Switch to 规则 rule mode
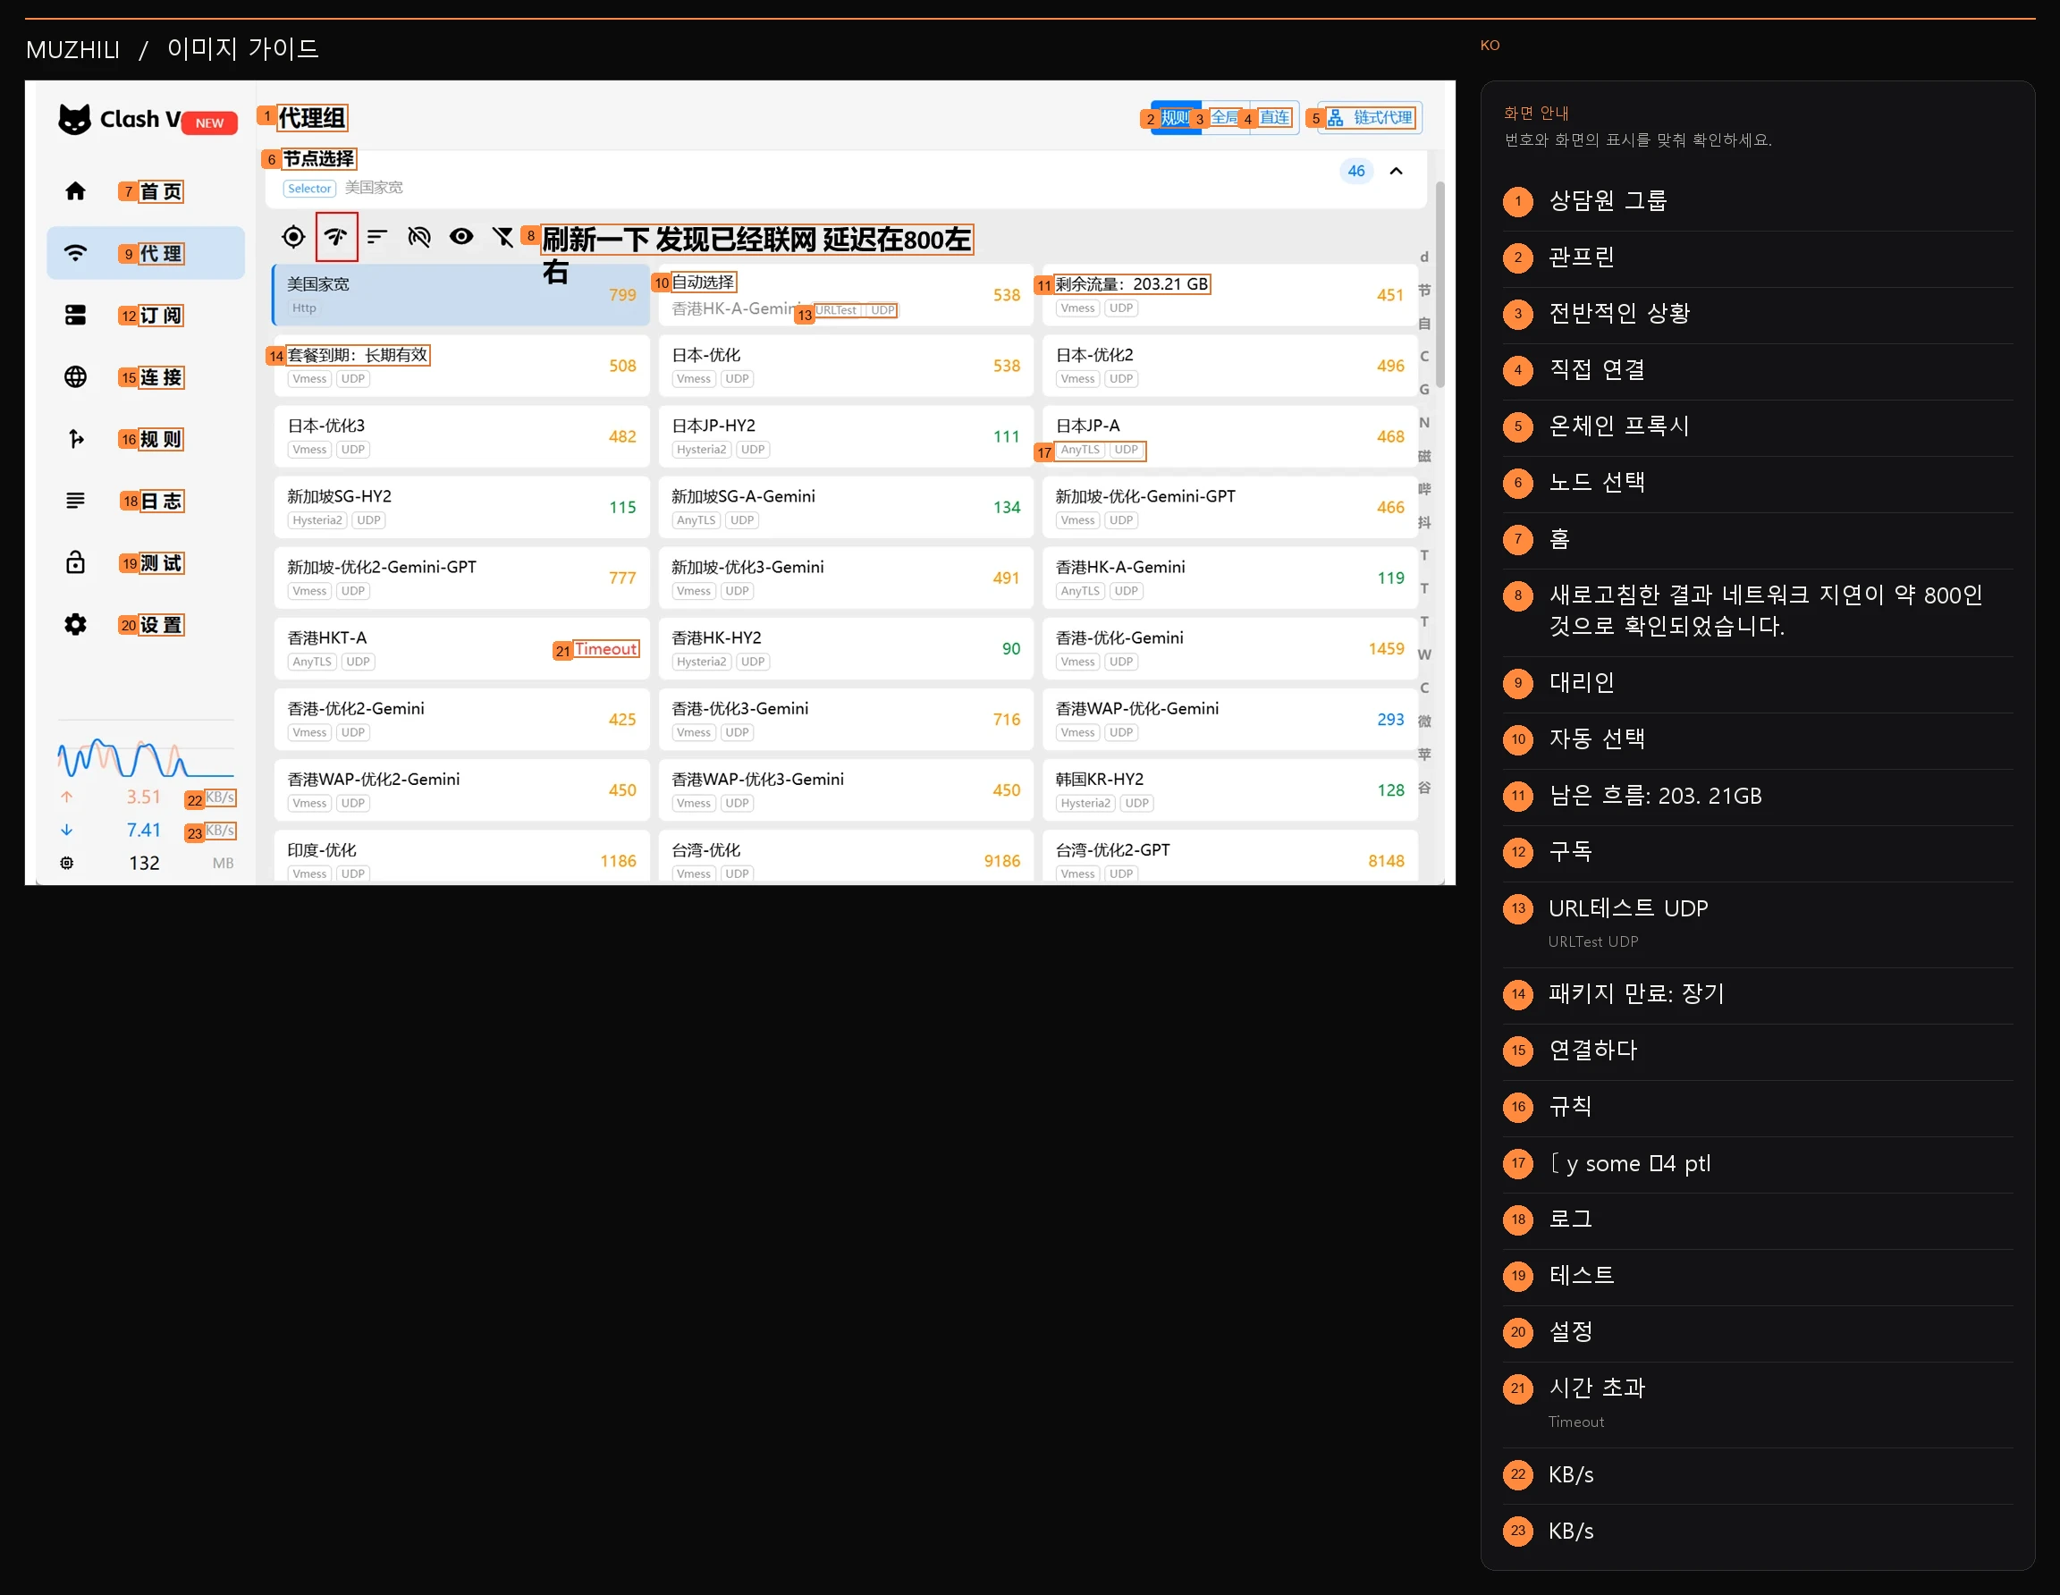 point(1175,118)
